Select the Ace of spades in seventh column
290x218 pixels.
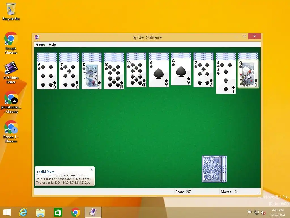[181, 72]
